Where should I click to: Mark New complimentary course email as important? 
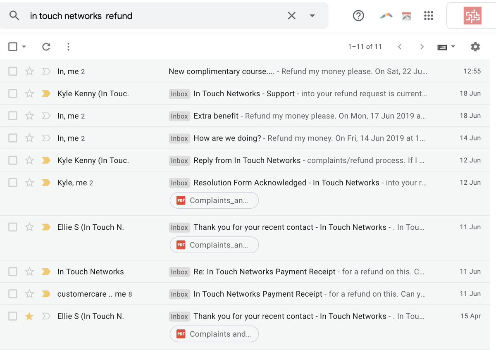(x=46, y=71)
